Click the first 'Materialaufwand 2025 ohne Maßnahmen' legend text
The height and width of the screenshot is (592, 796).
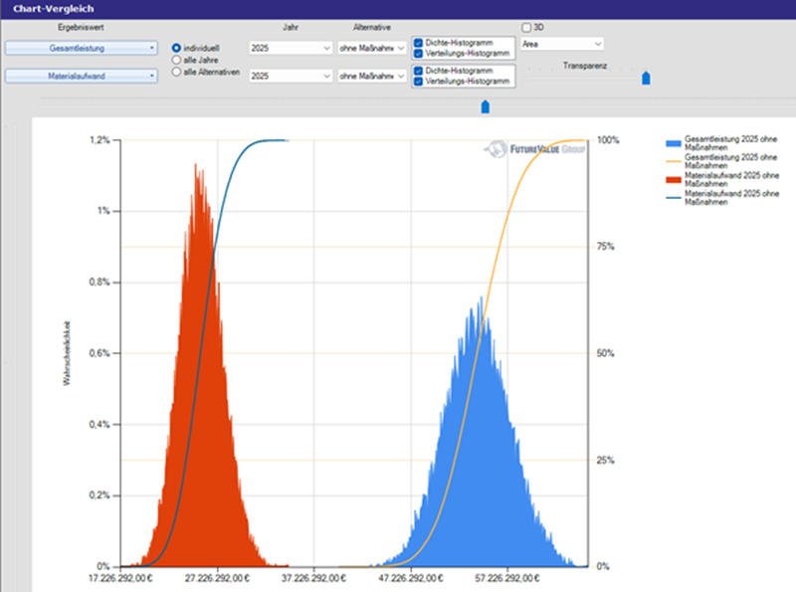coord(731,180)
